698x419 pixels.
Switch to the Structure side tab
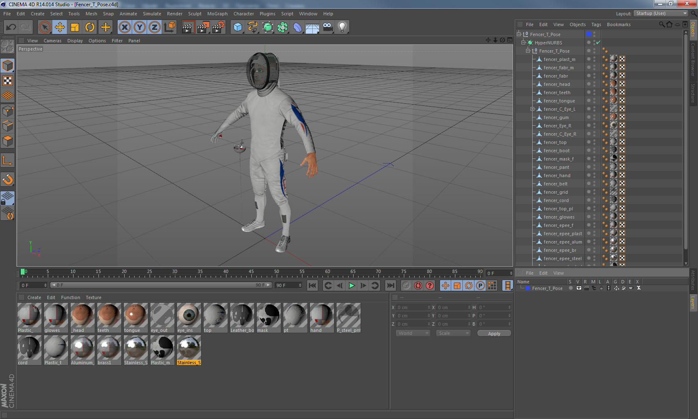tap(693, 93)
